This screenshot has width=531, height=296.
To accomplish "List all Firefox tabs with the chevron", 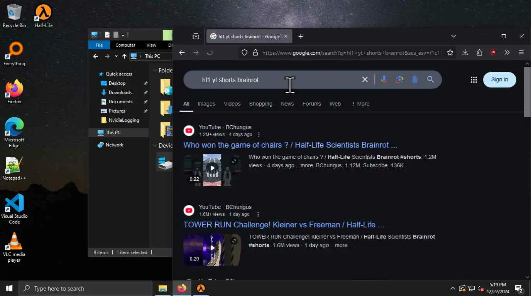I will [x=453, y=36].
